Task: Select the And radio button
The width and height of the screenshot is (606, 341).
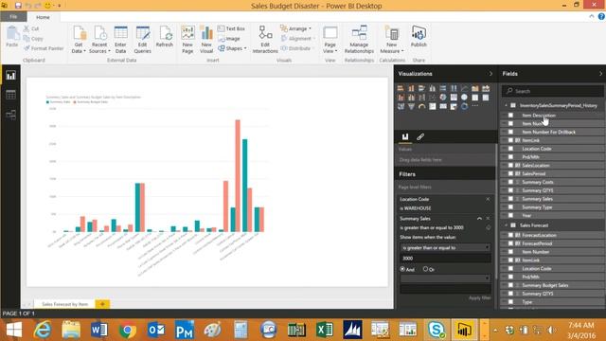Action: [402, 269]
